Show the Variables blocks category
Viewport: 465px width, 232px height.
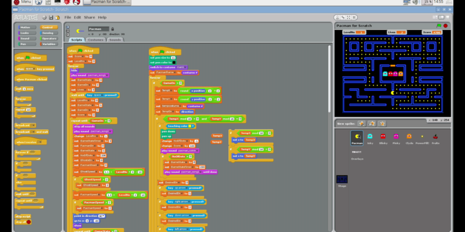coord(49,44)
